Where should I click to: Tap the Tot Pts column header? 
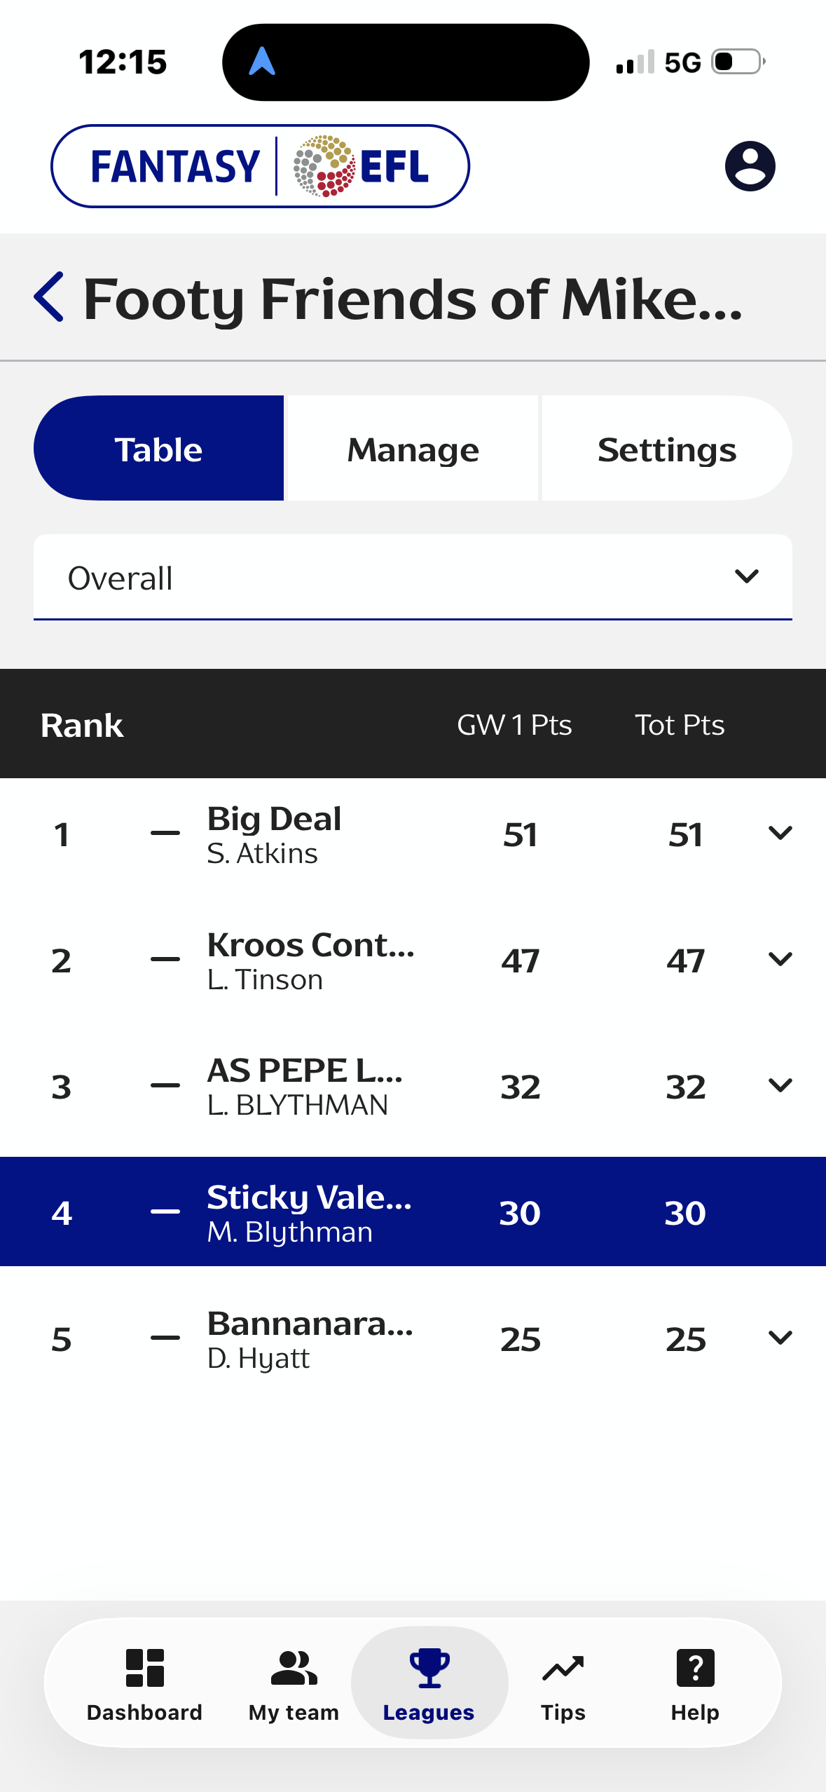(x=680, y=725)
